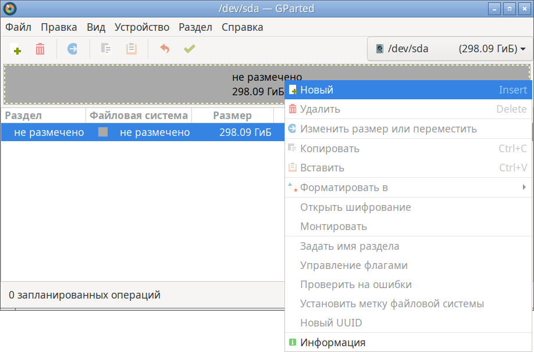Open the Справка menu
The width and height of the screenshot is (534, 352).
pos(242,27)
